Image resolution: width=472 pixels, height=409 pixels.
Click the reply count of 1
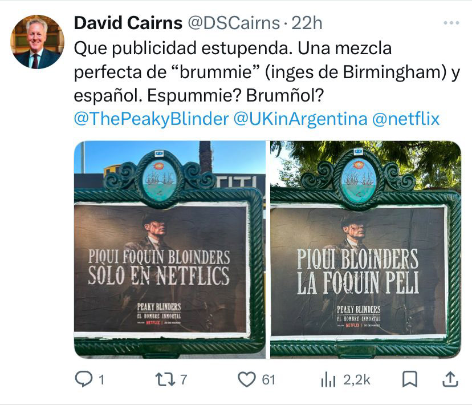point(101,380)
